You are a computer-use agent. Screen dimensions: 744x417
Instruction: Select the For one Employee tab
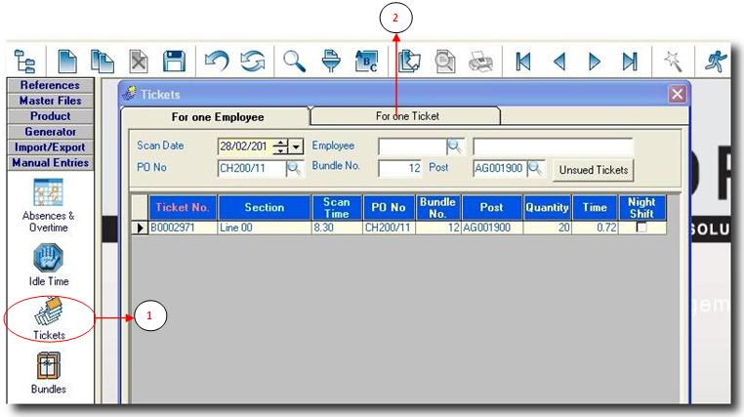(217, 117)
